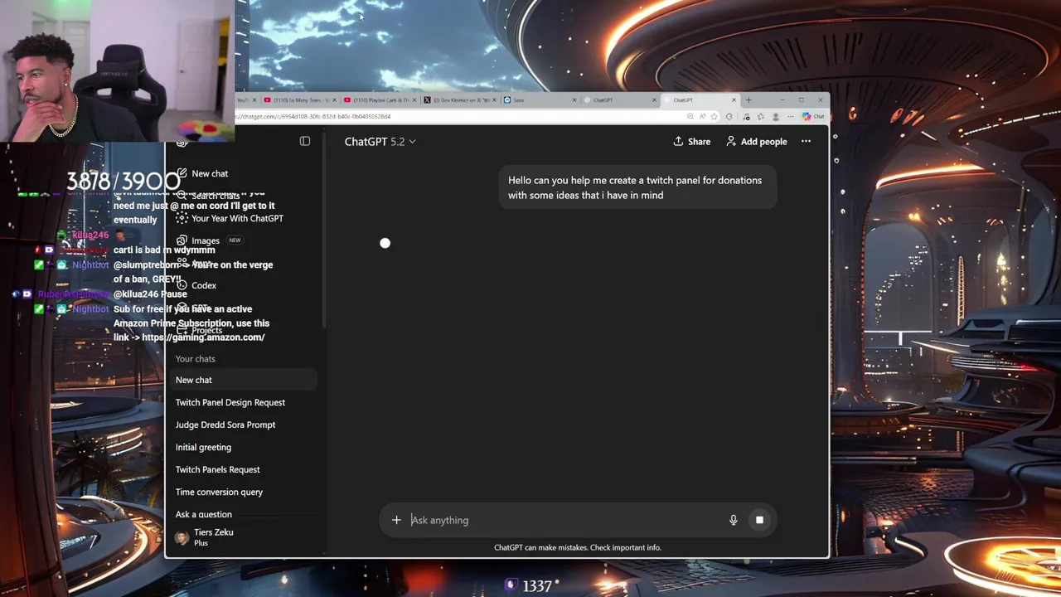Screen dimensions: 1061x597
Task: Open the browser three-dots settings menu
Action: 790,117
